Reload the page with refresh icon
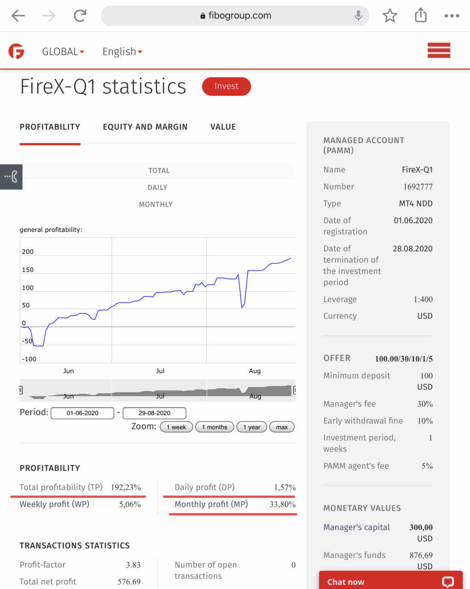This screenshot has height=589, width=470. (80, 16)
